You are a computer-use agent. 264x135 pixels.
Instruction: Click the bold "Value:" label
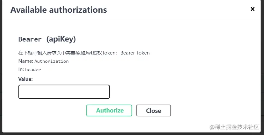pos(25,79)
